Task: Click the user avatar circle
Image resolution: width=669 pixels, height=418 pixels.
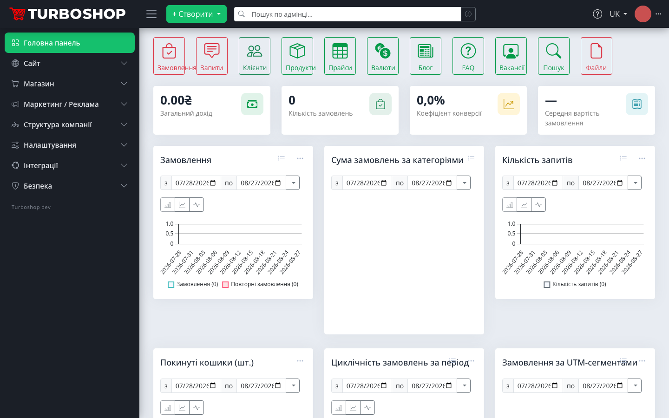Action: (x=643, y=14)
